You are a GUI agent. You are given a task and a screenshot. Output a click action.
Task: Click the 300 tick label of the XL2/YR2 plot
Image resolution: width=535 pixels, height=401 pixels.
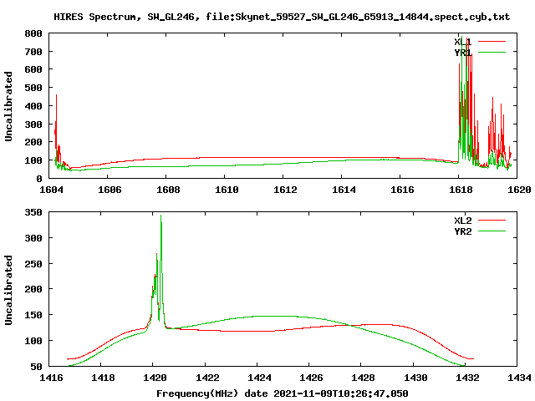[33, 238]
